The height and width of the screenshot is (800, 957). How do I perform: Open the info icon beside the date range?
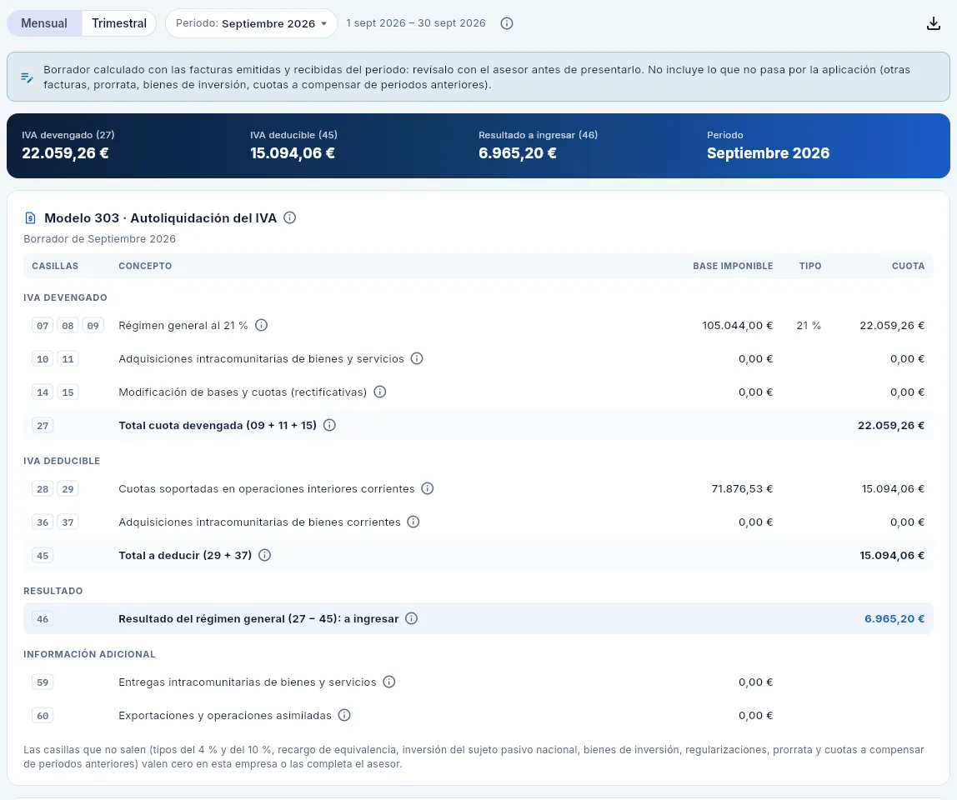(x=507, y=23)
